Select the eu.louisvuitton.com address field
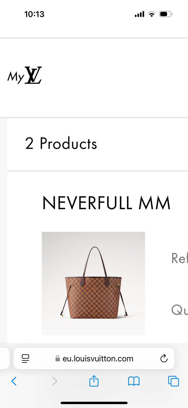Screen dimensions: 188x408 click(94, 358)
